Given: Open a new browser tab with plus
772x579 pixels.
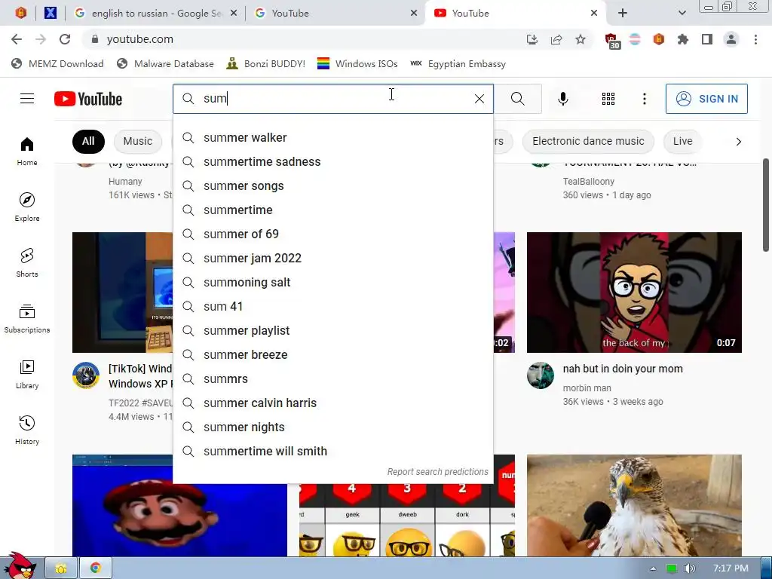Looking at the screenshot, I should coord(622,14).
